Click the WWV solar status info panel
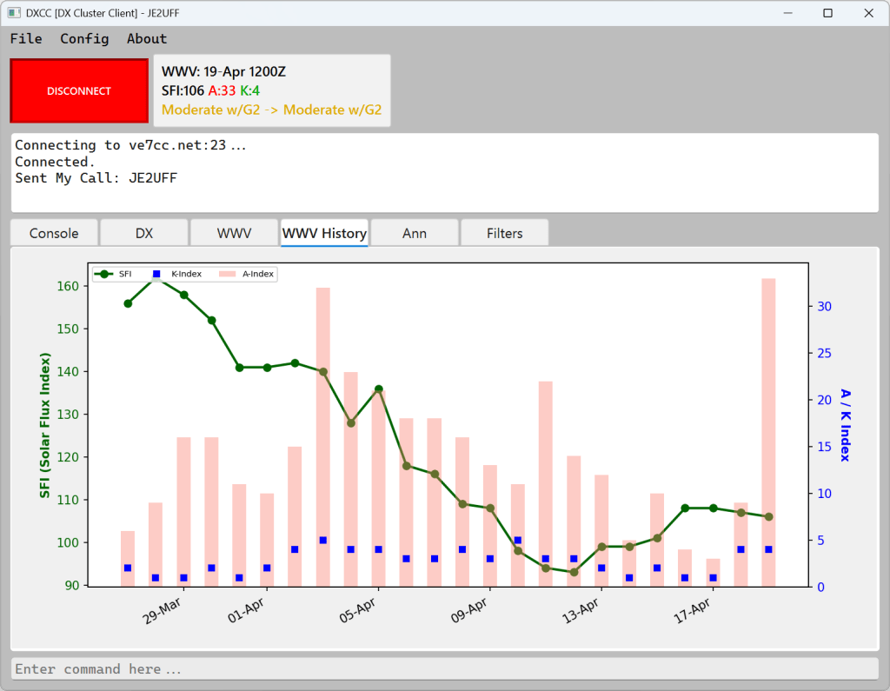The width and height of the screenshot is (890, 691). [271, 91]
